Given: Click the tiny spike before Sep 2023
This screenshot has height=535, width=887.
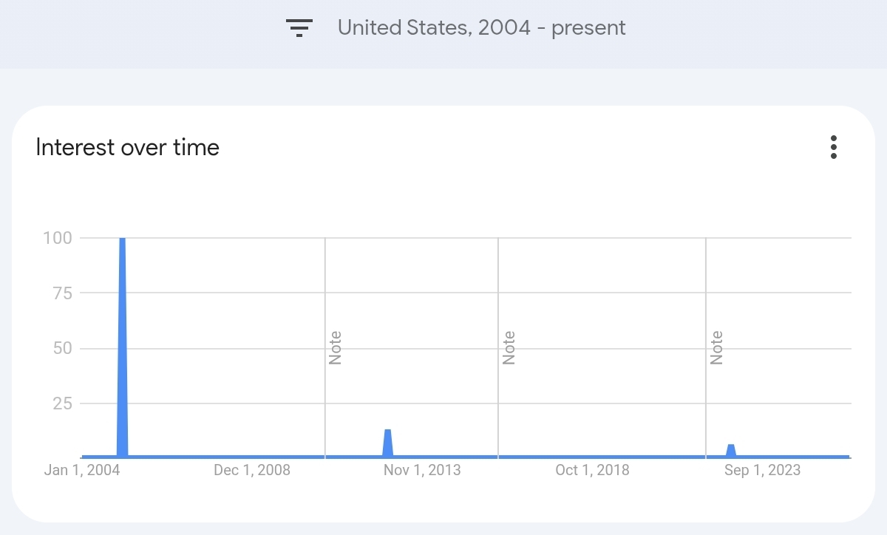Looking at the screenshot, I should pyautogui.click(x=731, y=450).
